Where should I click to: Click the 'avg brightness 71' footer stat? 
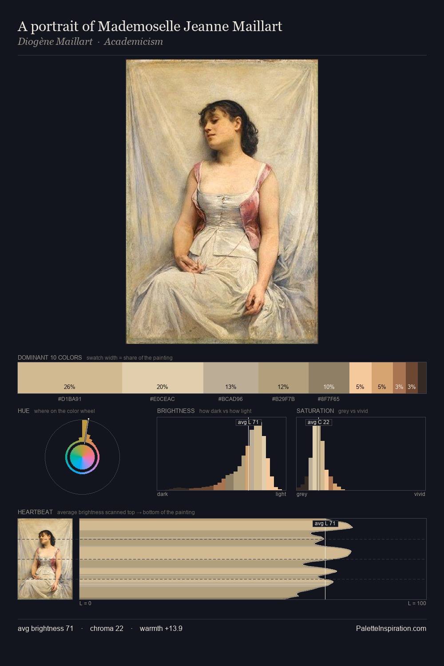click(46, 628)
